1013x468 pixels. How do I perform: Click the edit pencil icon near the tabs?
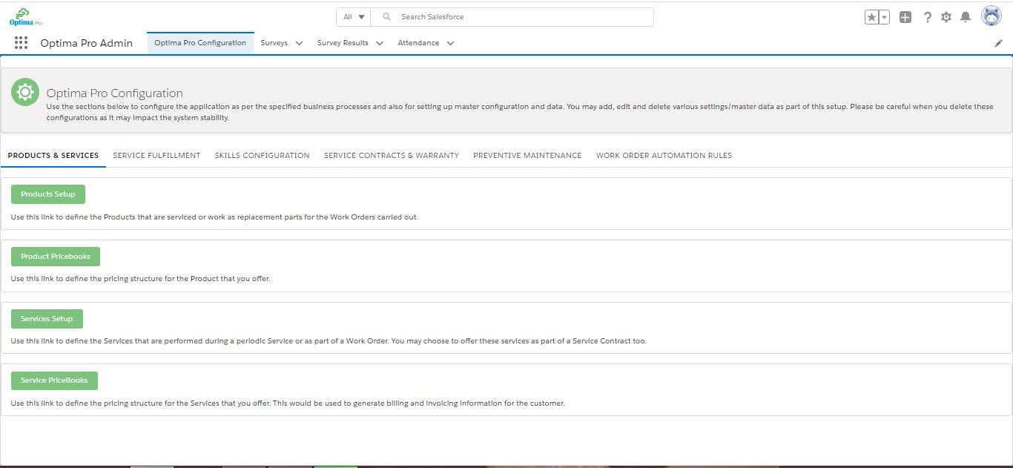coord(998,43)
